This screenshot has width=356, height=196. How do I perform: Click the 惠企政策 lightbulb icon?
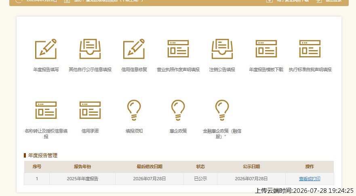coord(178,110)
